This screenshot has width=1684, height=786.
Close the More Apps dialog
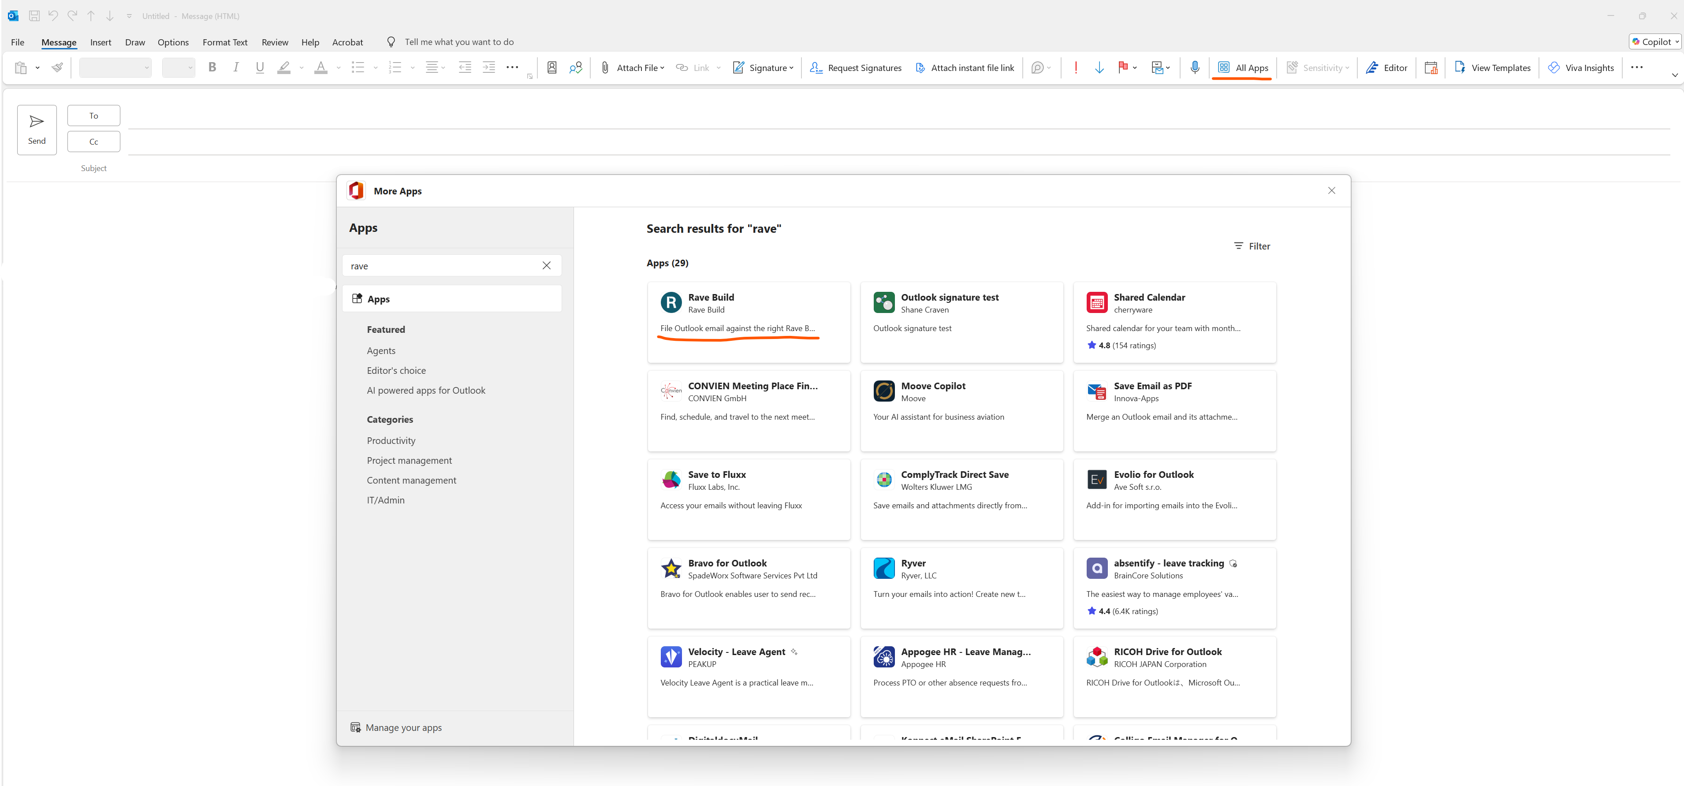[x=1332, y=190]
